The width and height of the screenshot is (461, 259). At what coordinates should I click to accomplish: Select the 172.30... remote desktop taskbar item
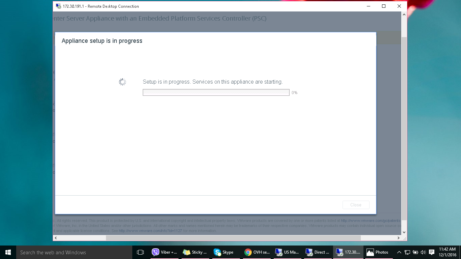tap(348, 252)
